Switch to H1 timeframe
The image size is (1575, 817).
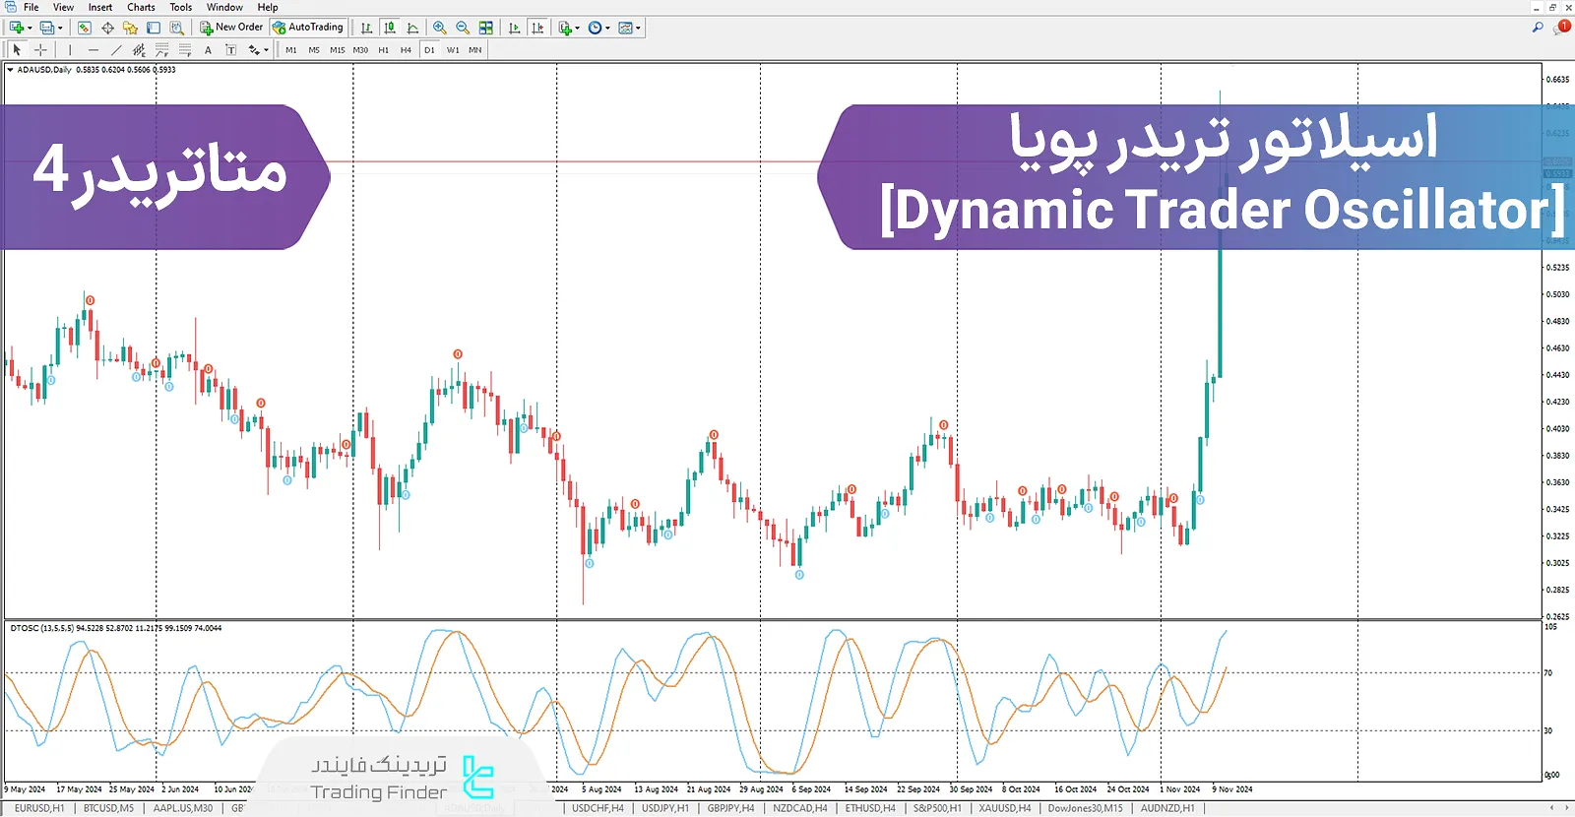tap(384, 49)
